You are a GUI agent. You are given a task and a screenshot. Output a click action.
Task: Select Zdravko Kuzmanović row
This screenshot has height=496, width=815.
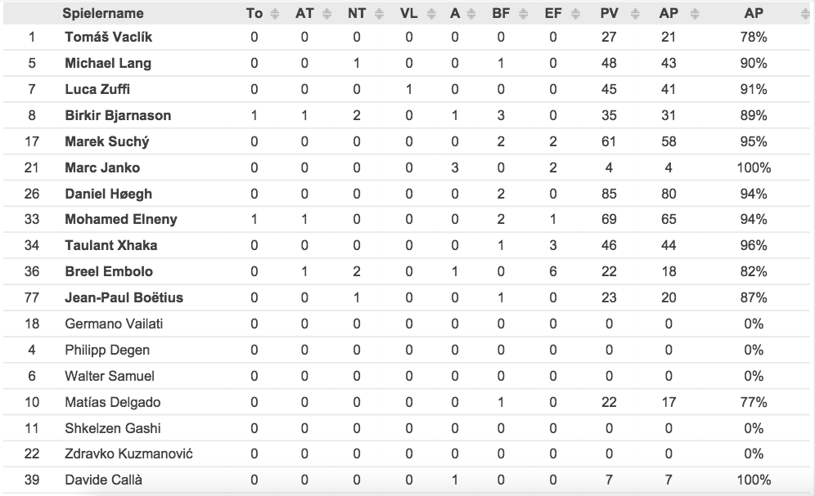[407, 454]
